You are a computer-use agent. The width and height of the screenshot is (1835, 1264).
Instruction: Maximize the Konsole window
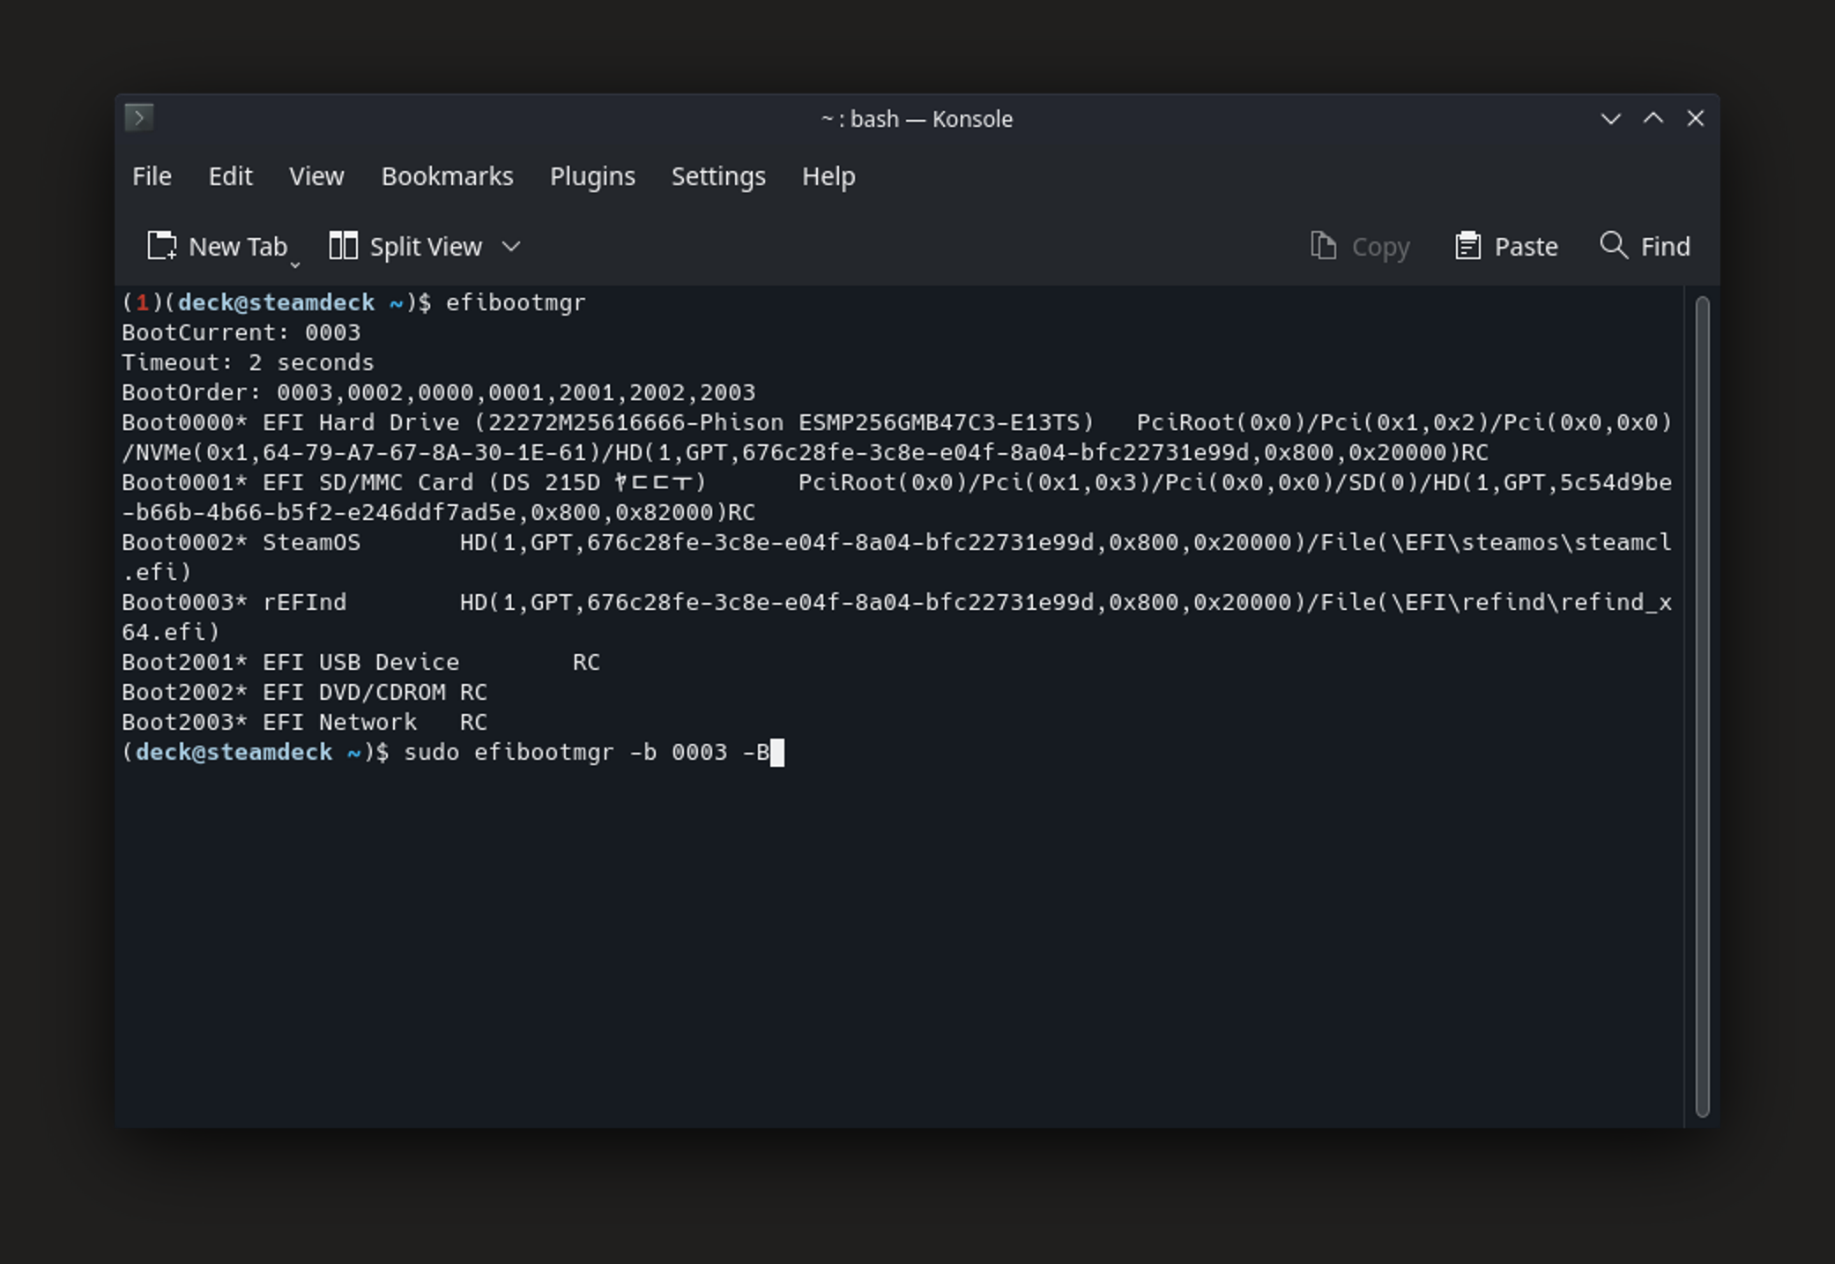[1653, 118]
